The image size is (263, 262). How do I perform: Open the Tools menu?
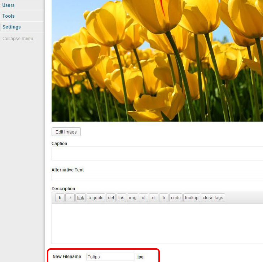[x=8, y=16]
